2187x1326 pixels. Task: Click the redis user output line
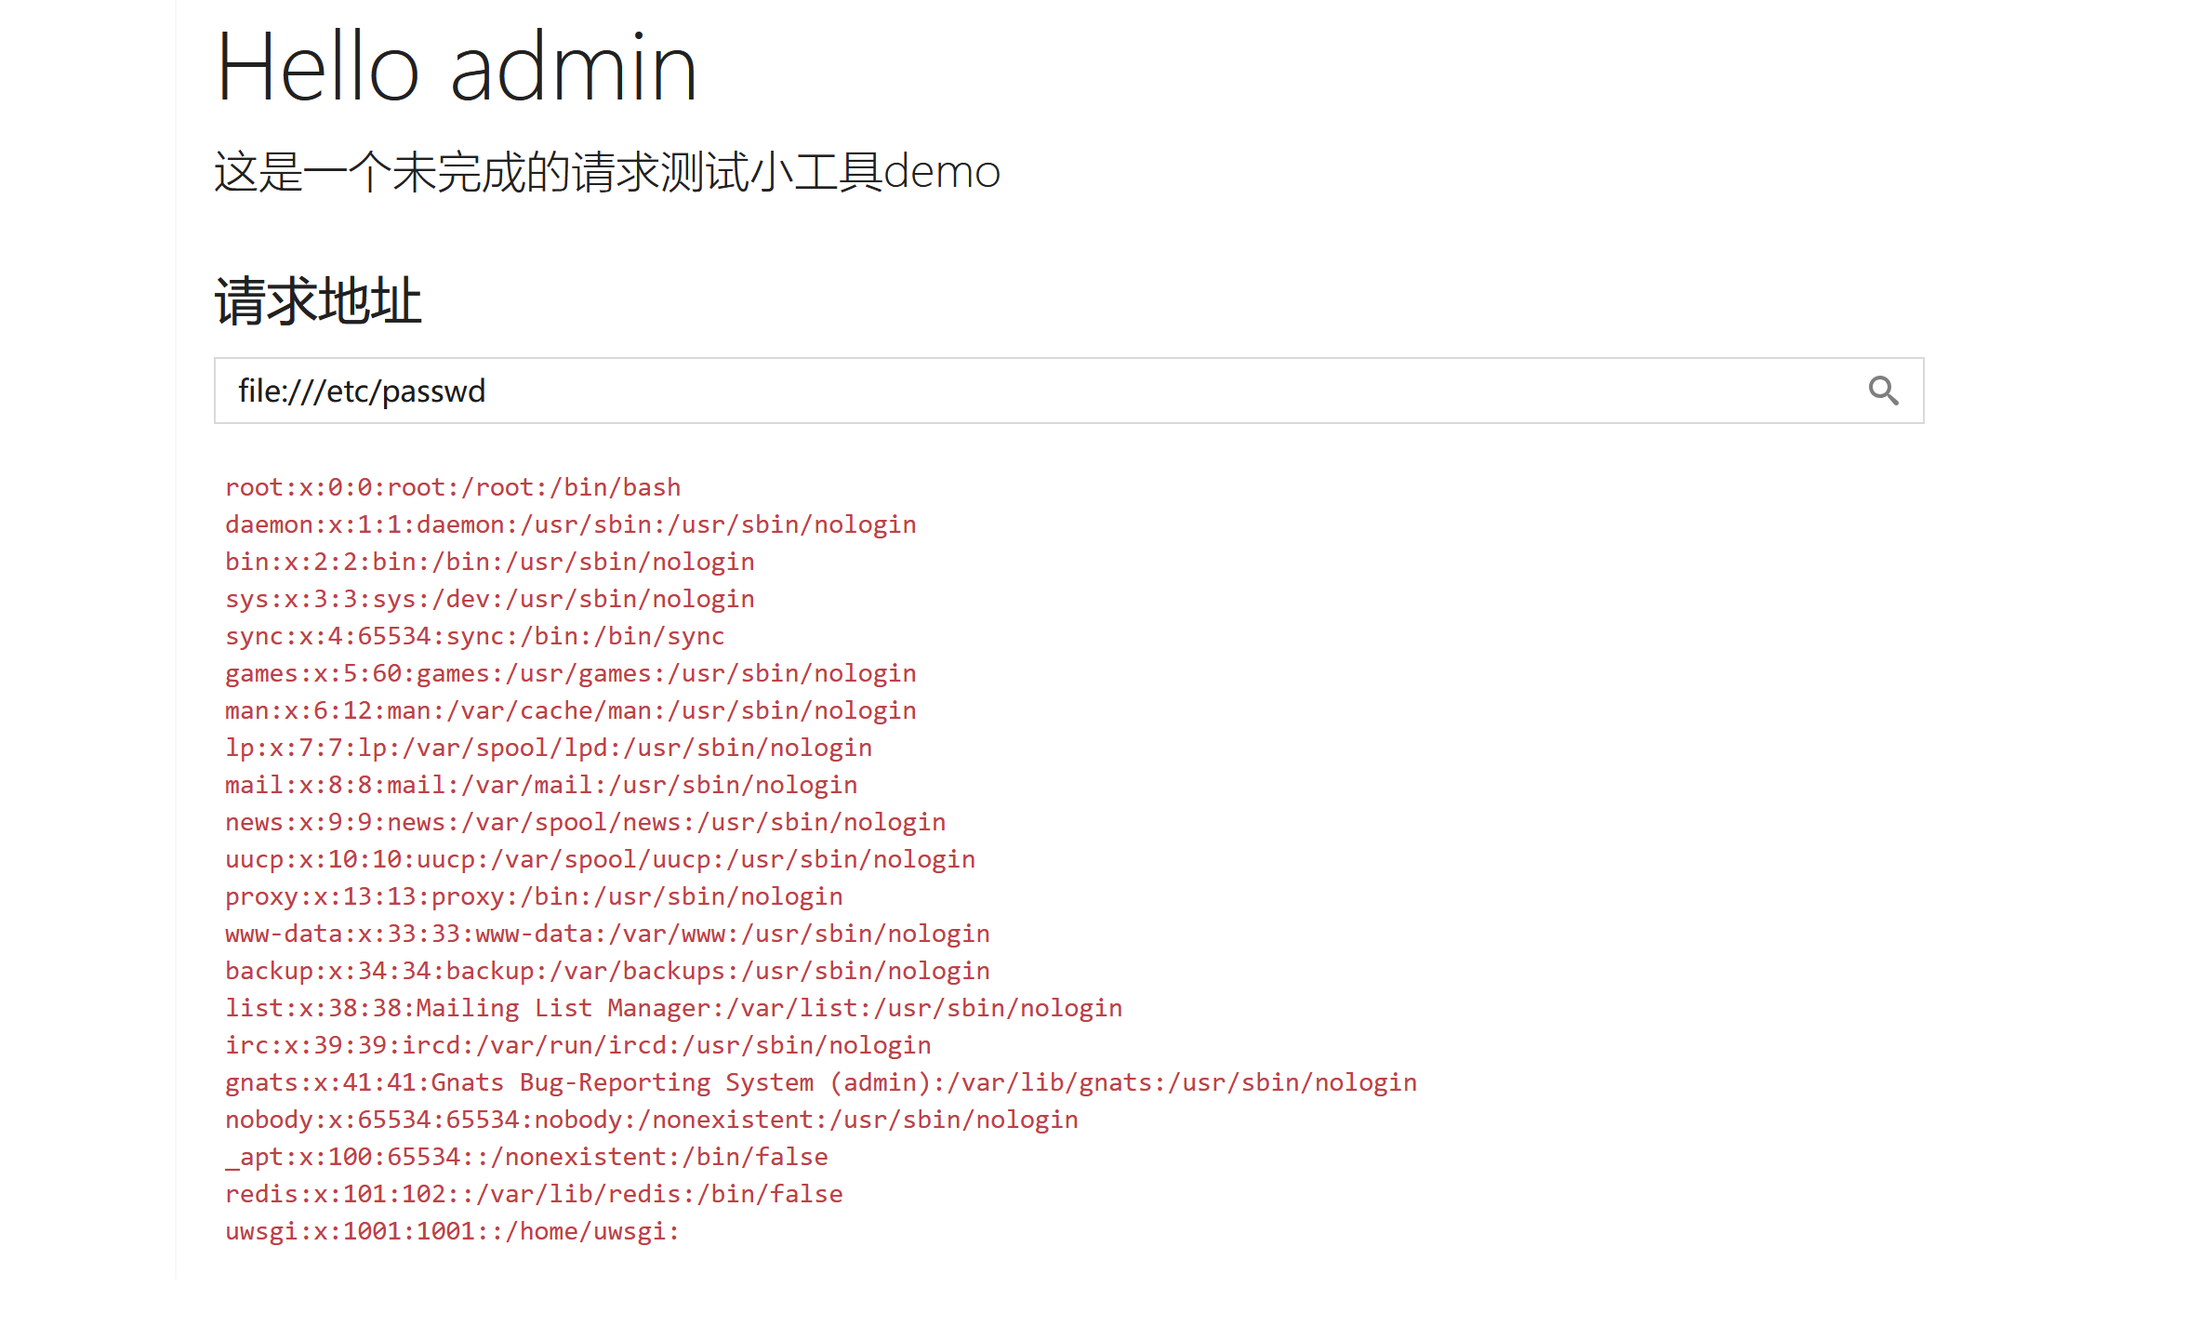pos(534,1194)
